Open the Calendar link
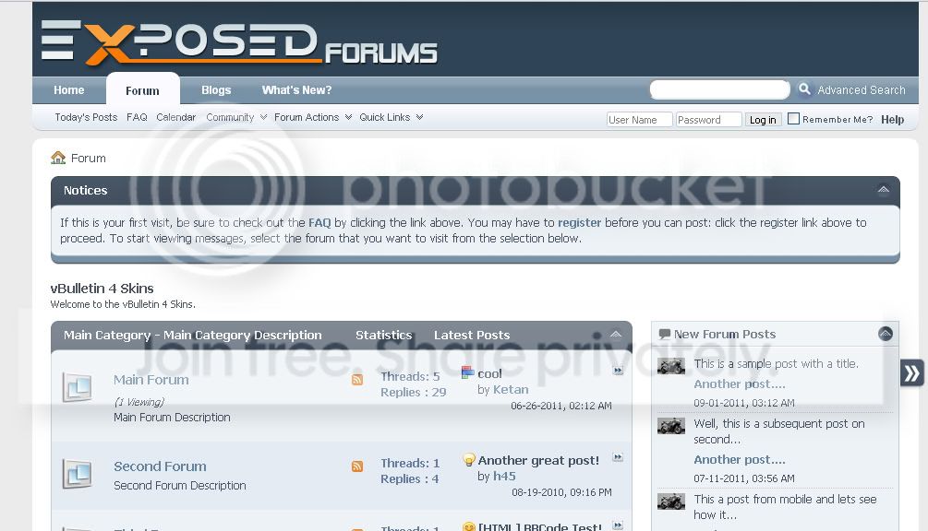 (175, 117)
